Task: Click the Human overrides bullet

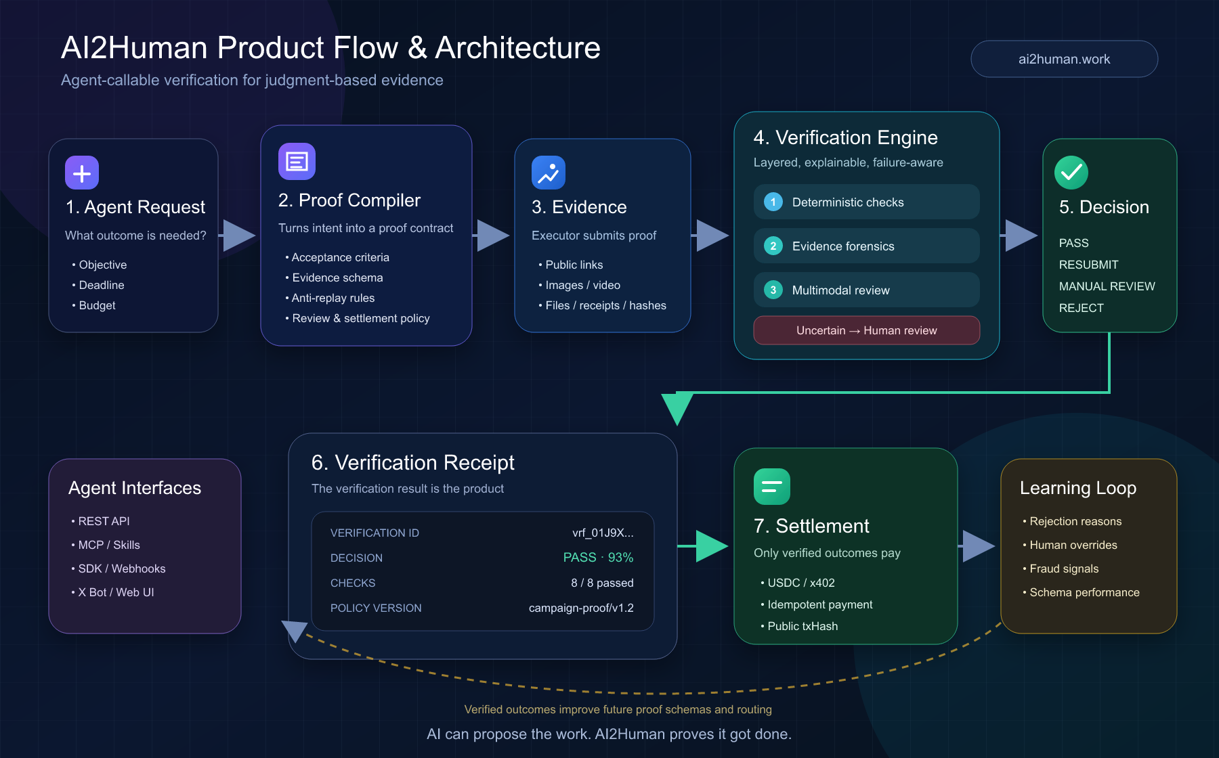Action: pos(1070,545)
